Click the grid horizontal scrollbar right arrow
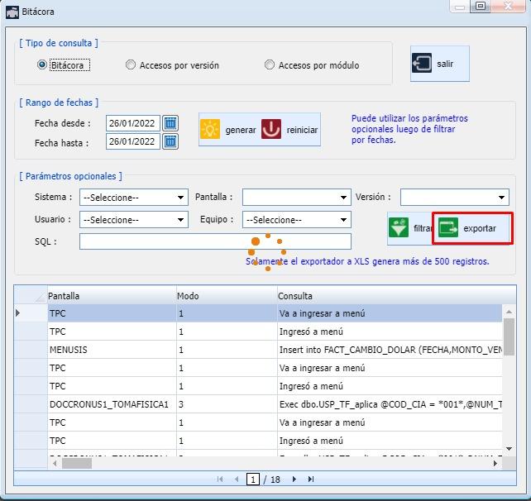531x501 pixels. [x=495, y=464]
